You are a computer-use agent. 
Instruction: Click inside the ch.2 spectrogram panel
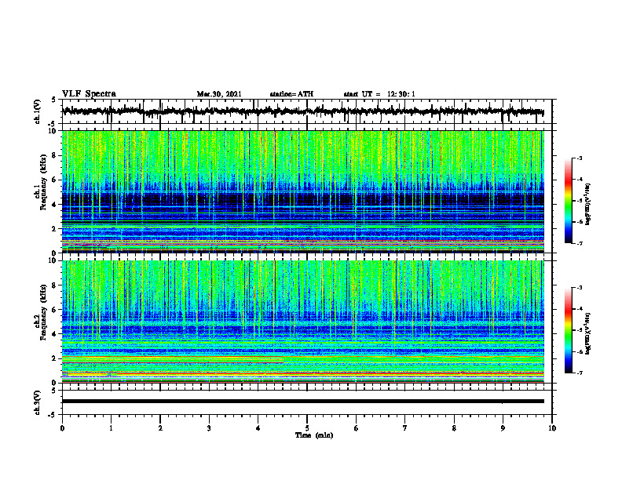click(x=302, y=322)
